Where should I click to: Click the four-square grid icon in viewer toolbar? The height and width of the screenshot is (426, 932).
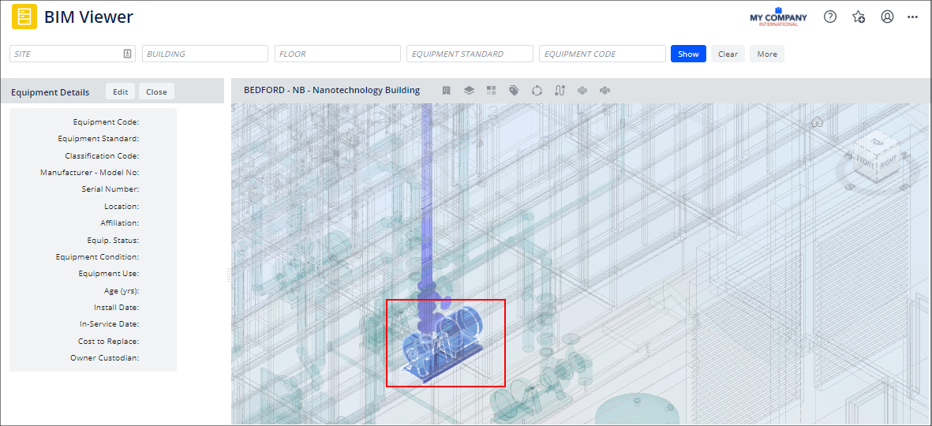tap(491, 90)
